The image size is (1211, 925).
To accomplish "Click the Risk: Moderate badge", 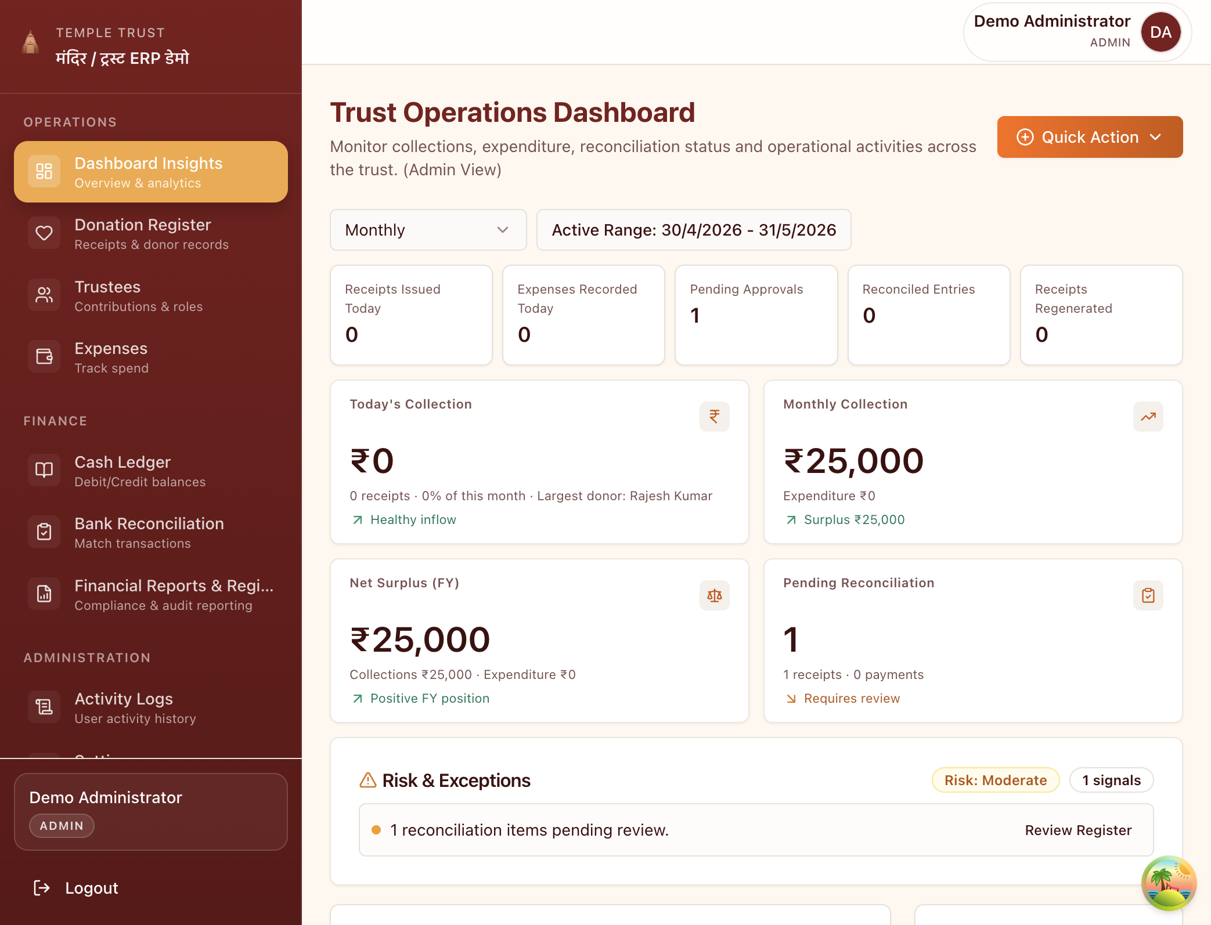I will [996, 780].
